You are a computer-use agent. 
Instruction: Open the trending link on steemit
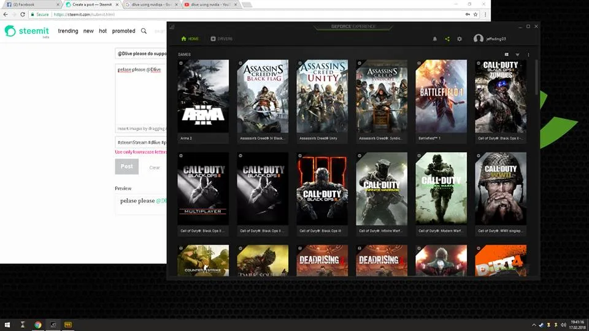click(x=68, y=31)
